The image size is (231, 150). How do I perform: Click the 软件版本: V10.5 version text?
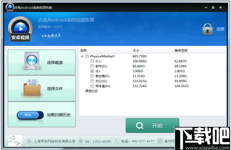tap(50, 27)
